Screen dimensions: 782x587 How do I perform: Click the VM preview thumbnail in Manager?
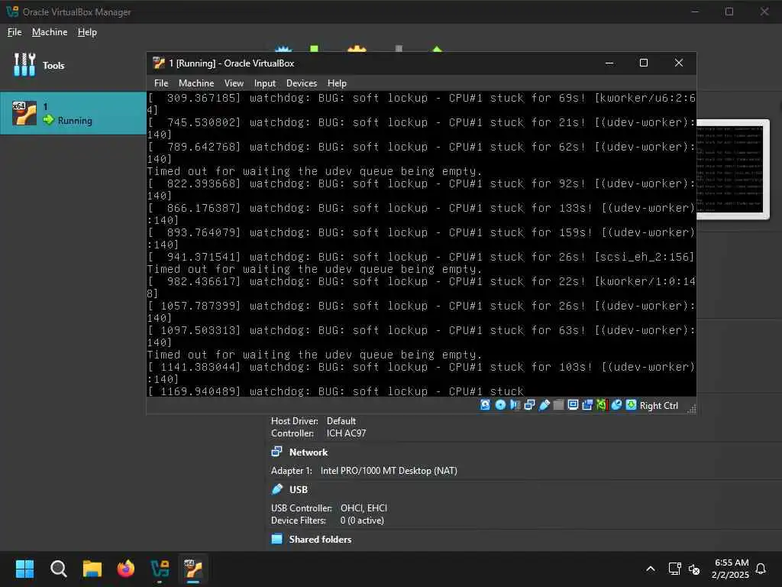click(732, 170)
